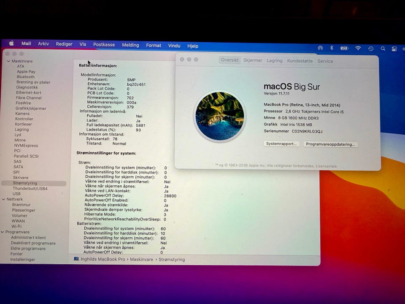405x304 pixels.
Task: Select ATA in the sidebar
Action: coord(21,66)
